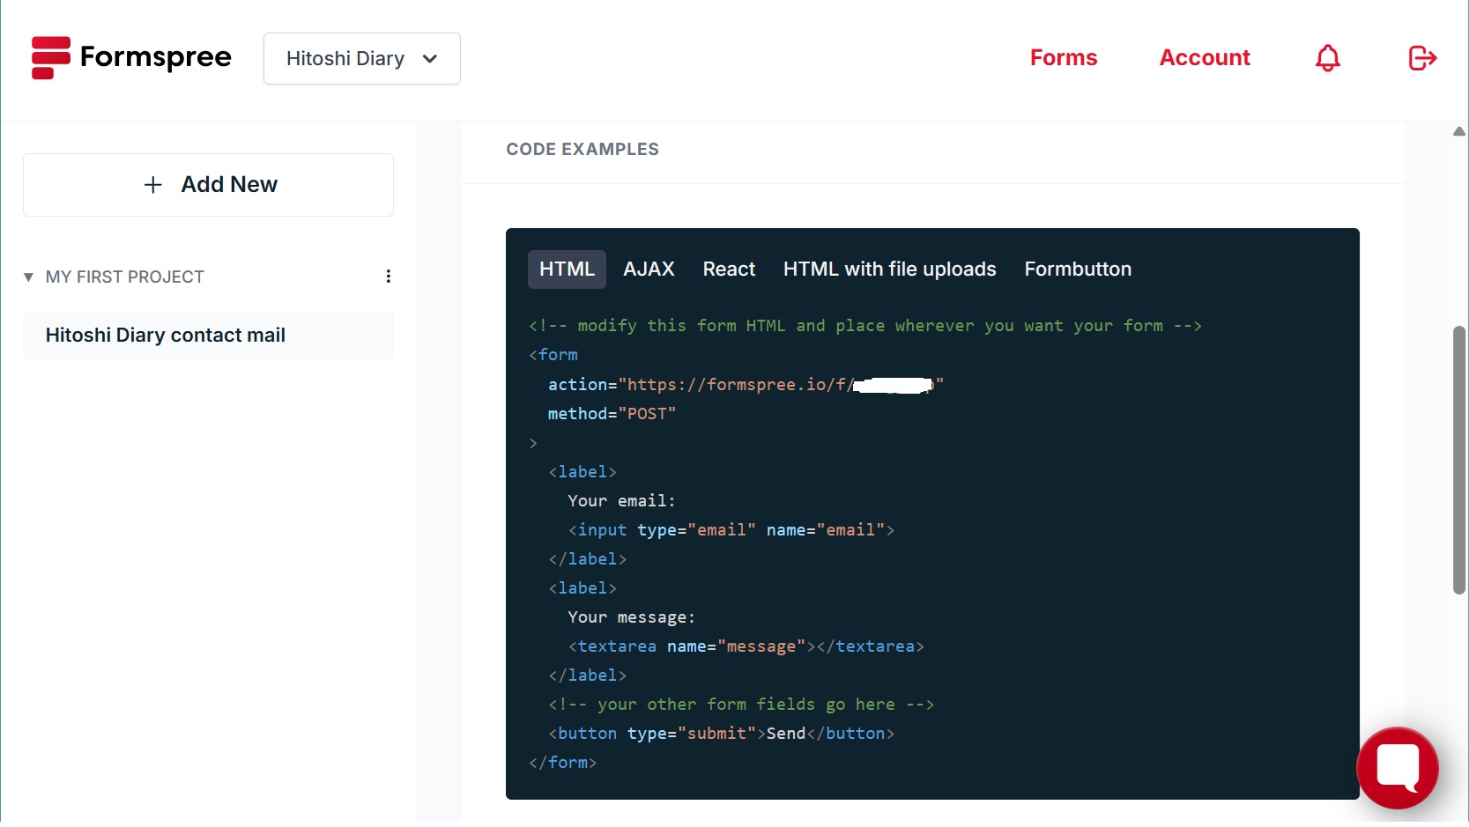Open the chat support bubble

1397,767
